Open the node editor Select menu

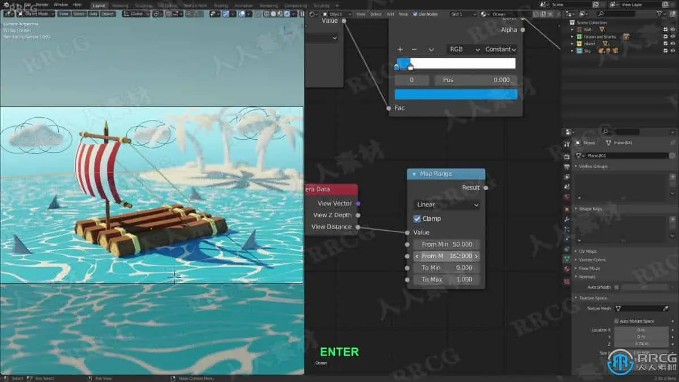coord(376,14)
